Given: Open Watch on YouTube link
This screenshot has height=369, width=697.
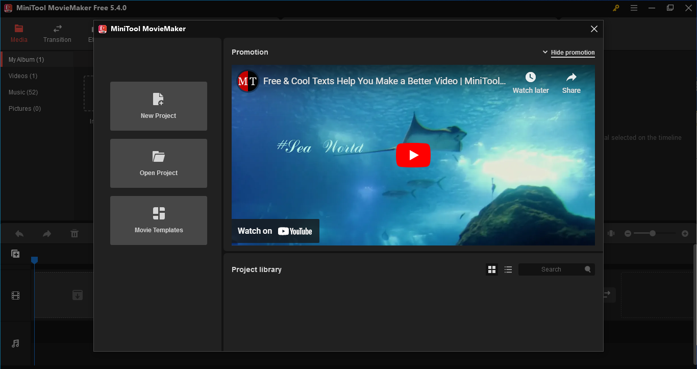Looking at the screenshot, I should point(276,231).
